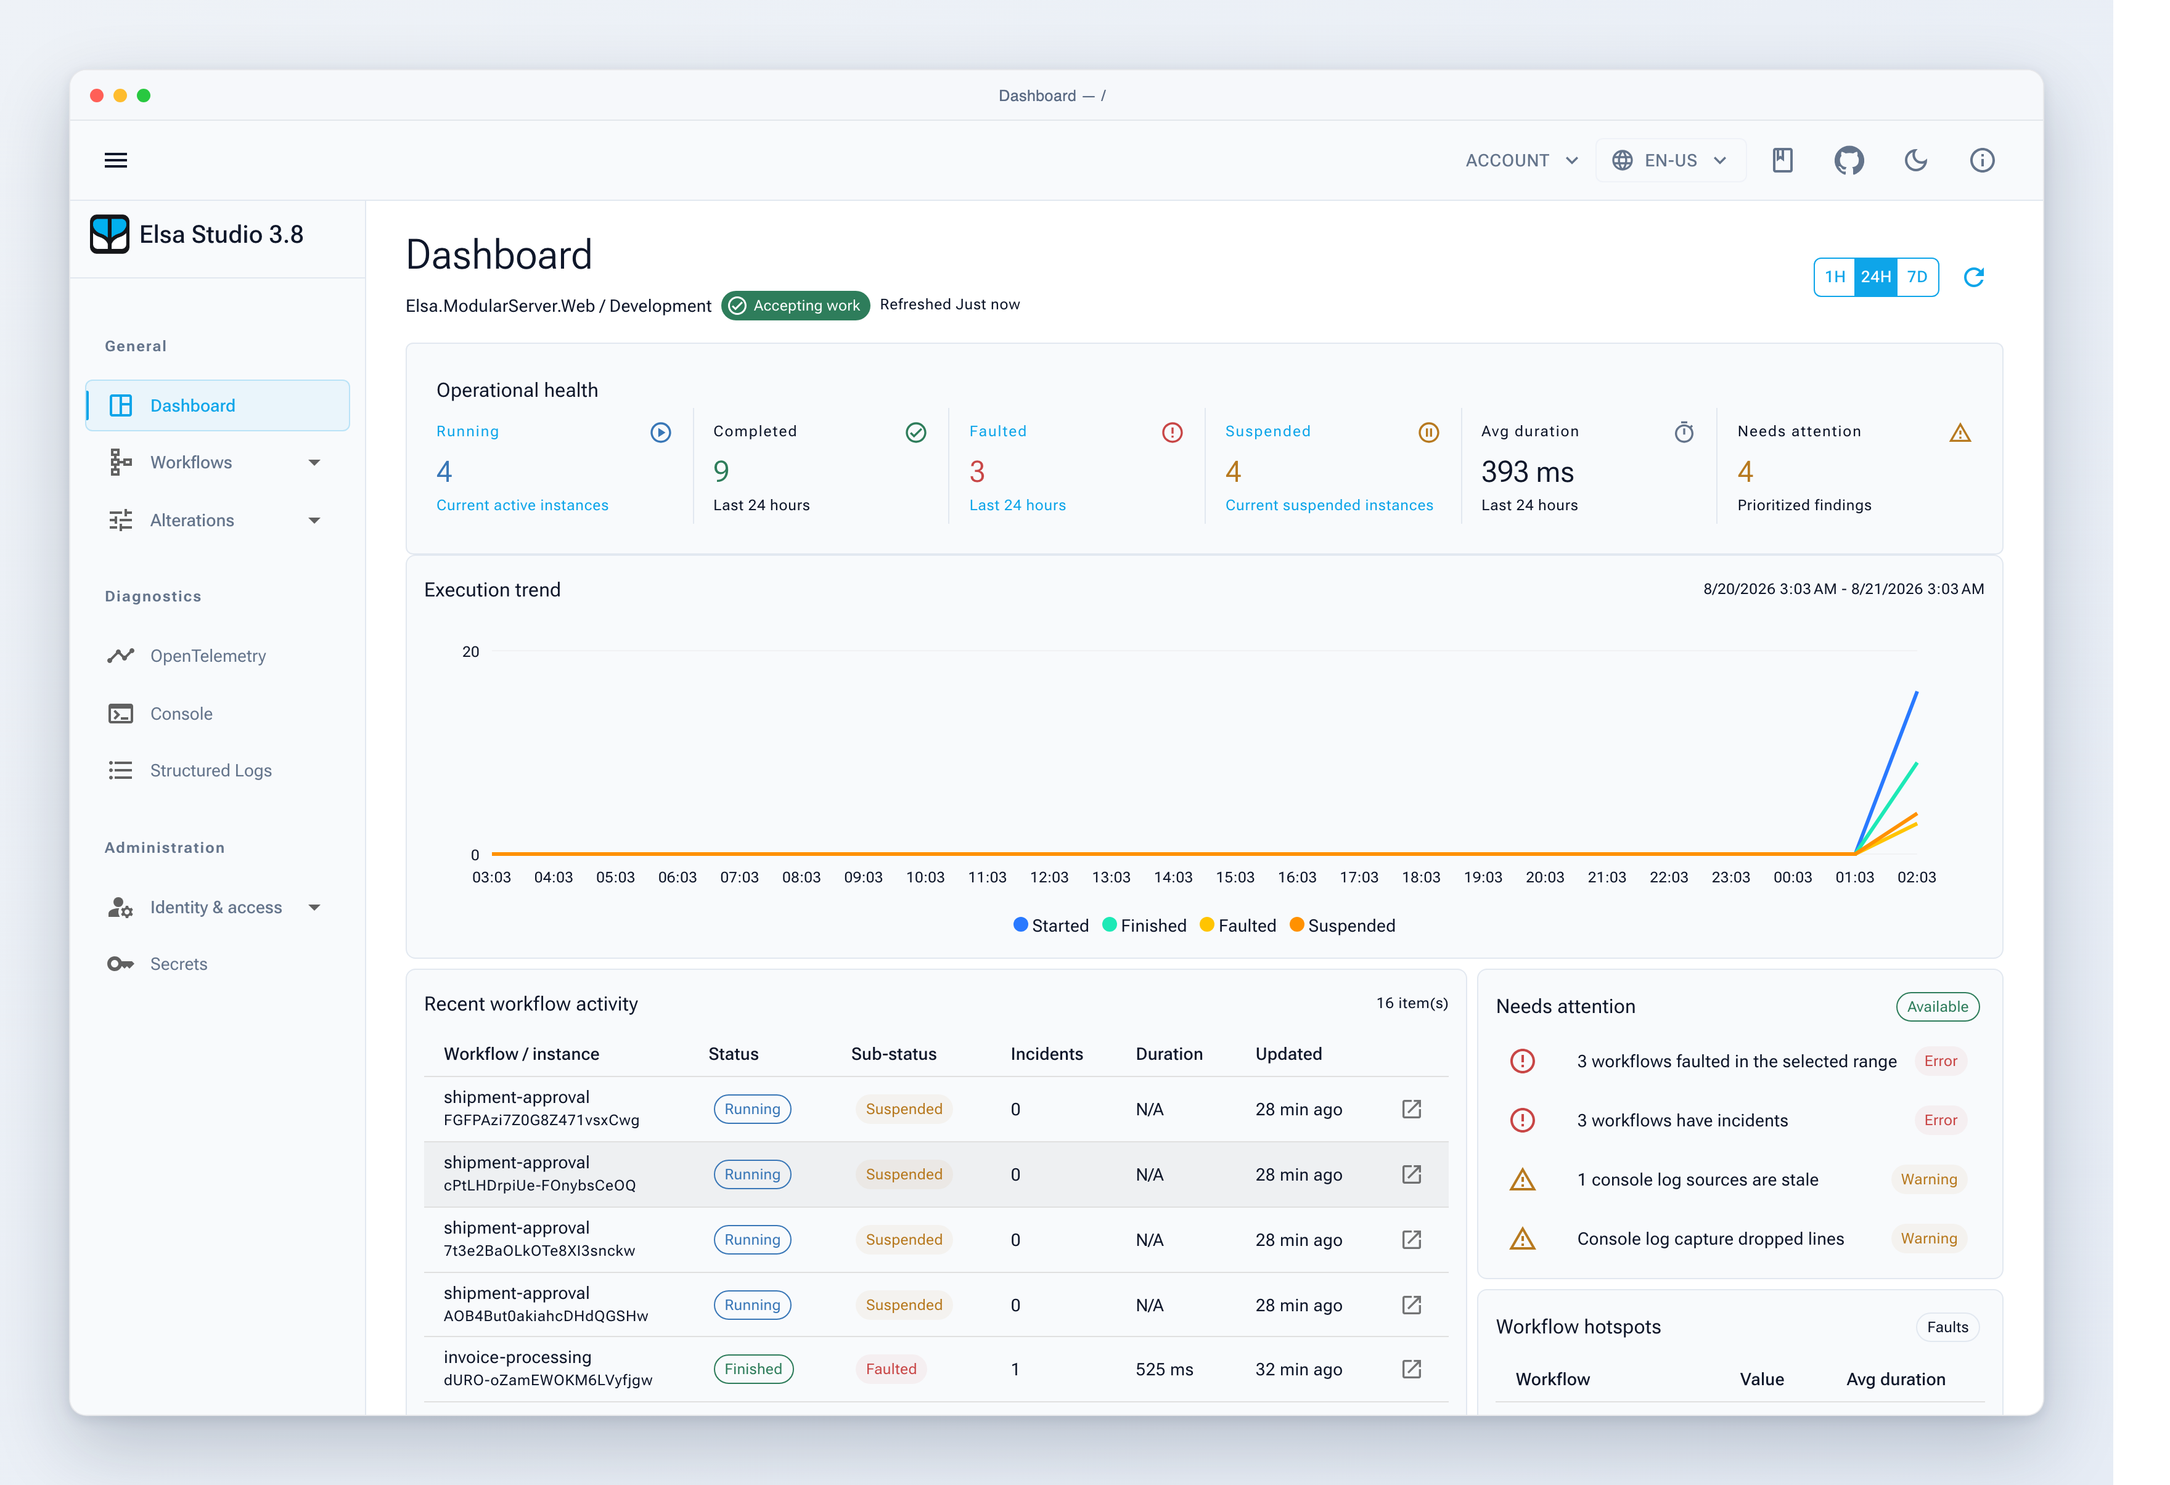The image size is (2170, 1485).
Task: Click the Faulted alert icon
Action: point(1172,432)
